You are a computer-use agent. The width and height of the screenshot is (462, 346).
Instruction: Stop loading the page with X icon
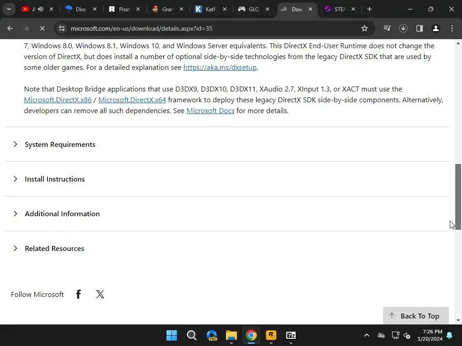point(42,28)
